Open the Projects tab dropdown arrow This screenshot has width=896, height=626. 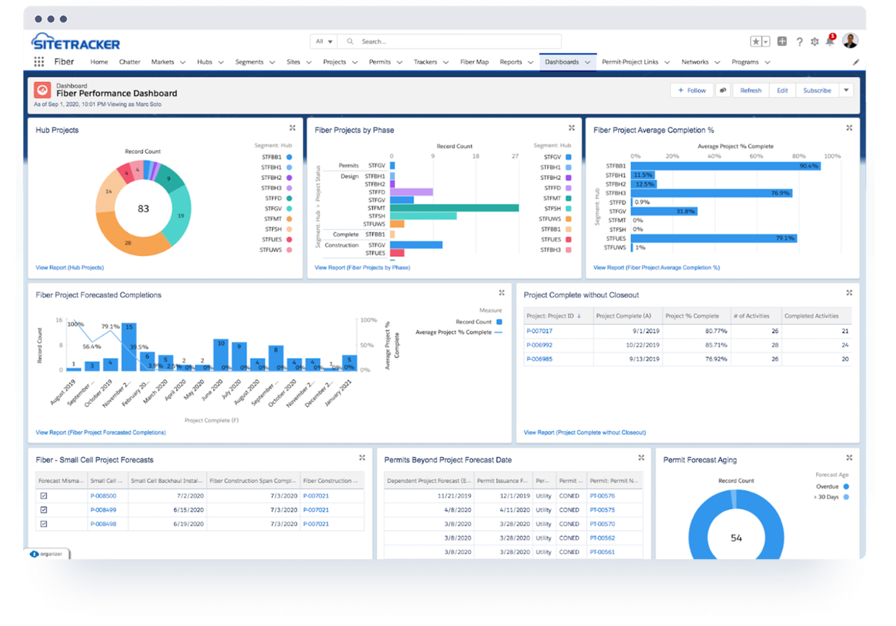(x=355, y=62)
